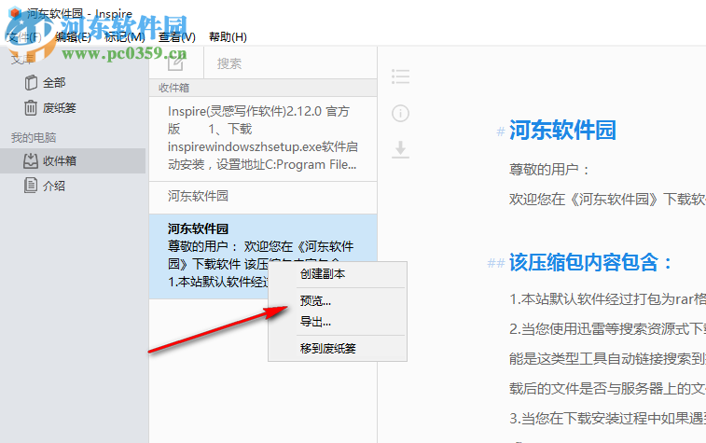This screenshot has height=443, width=706.
Task: Click the inbox tray icon
Action: [x=31, y=160]
